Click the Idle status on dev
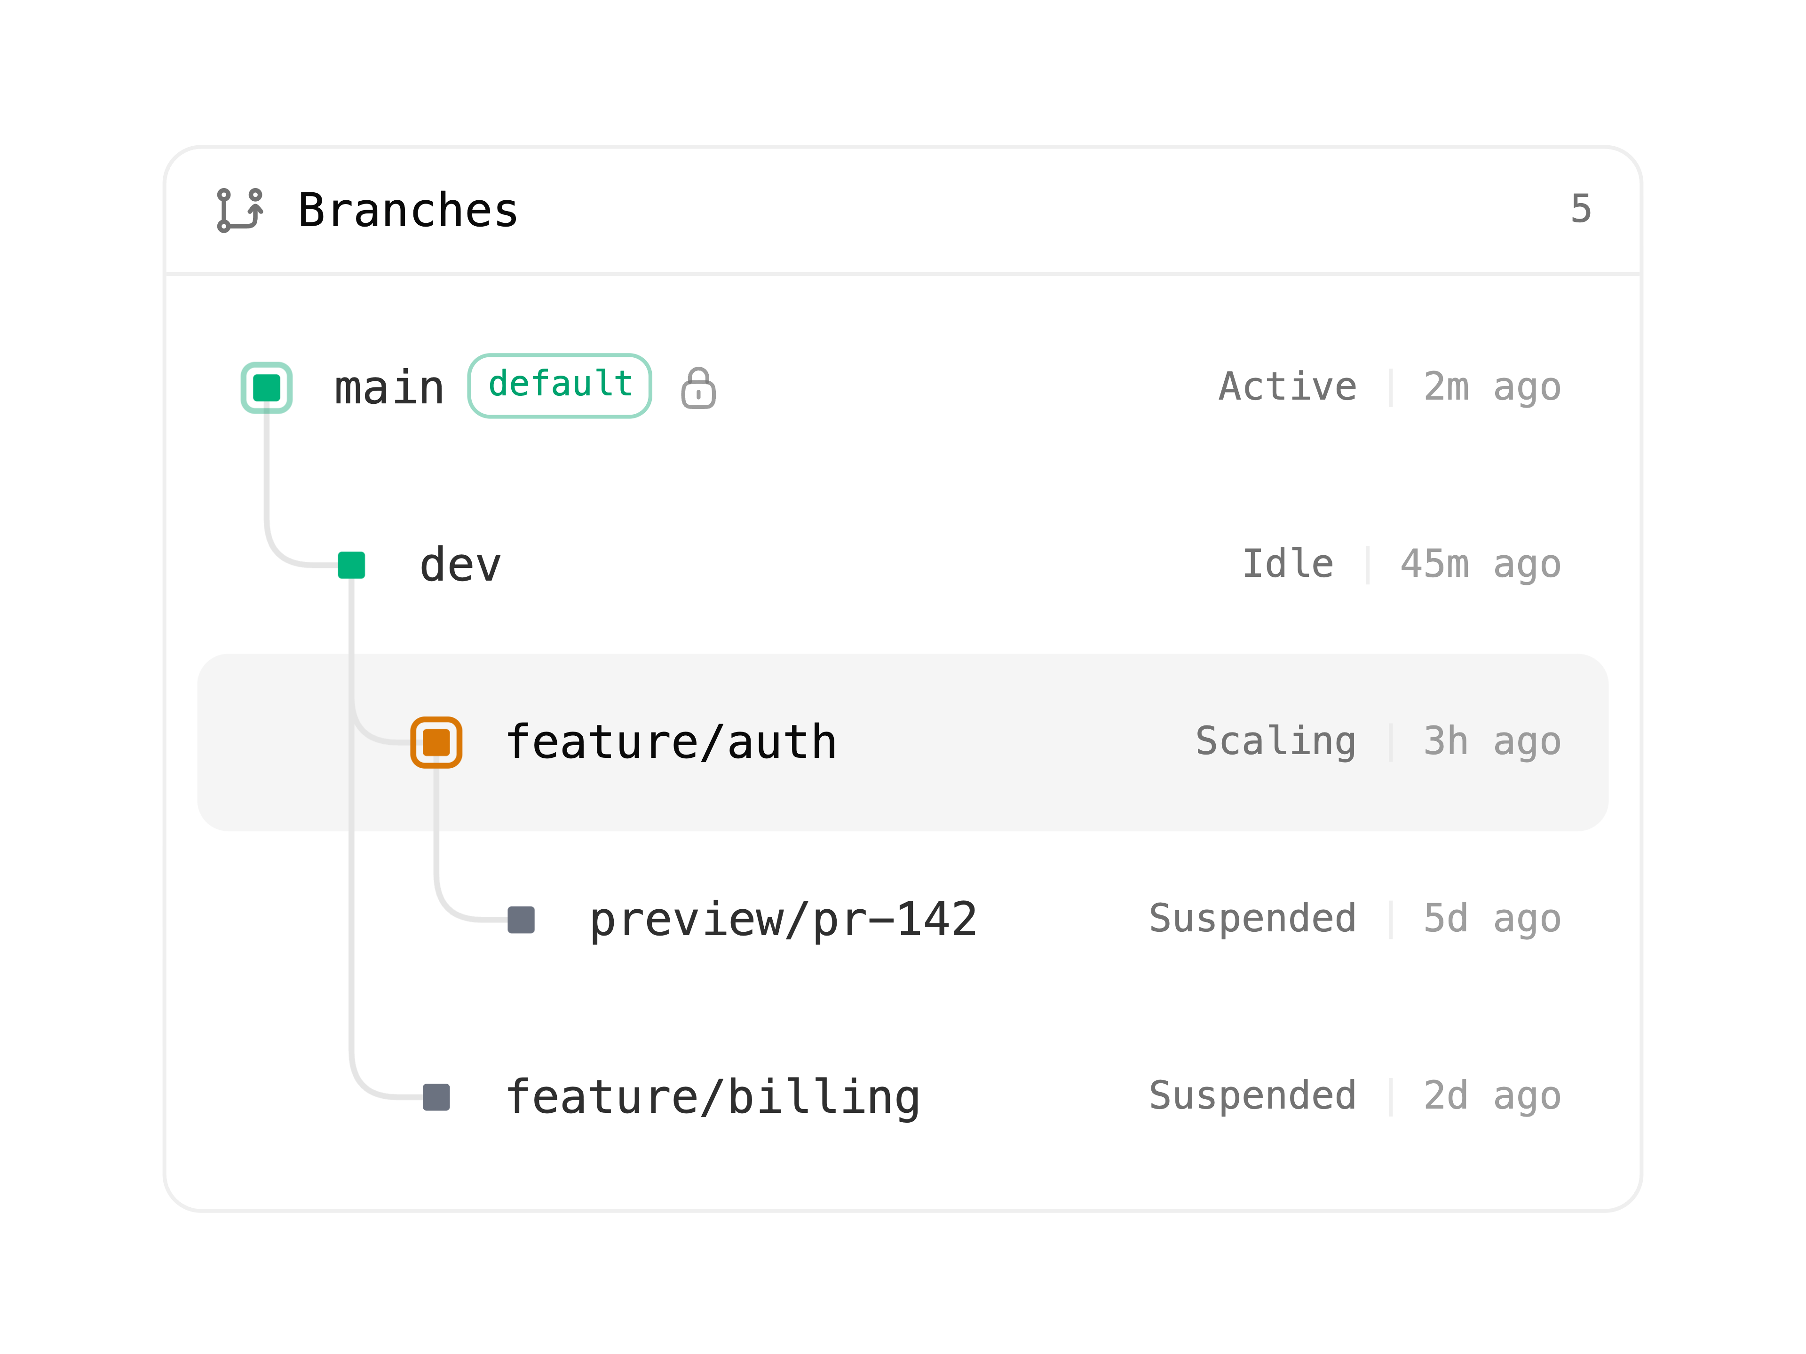 click(x=1288, y=564)
